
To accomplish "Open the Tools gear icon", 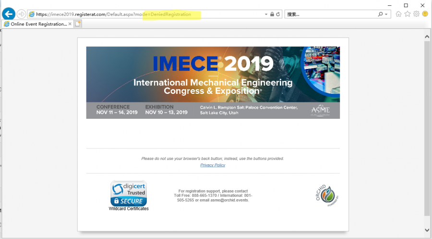I will pyautogui.click(x=416, y=14).
